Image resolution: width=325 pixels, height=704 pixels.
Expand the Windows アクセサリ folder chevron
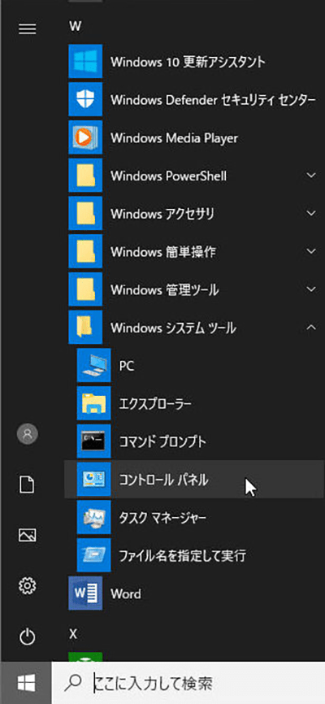click(311, 214)
